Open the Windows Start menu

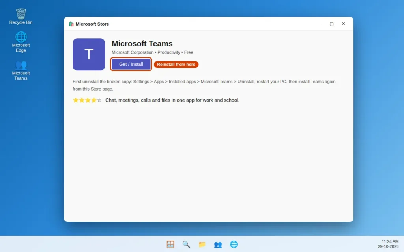[170, 244]
